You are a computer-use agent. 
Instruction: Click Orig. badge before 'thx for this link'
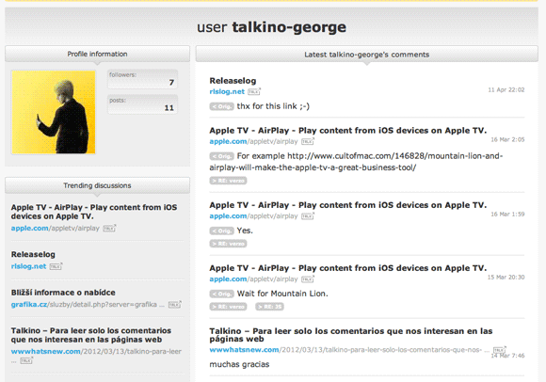click(x=222, y=106)
